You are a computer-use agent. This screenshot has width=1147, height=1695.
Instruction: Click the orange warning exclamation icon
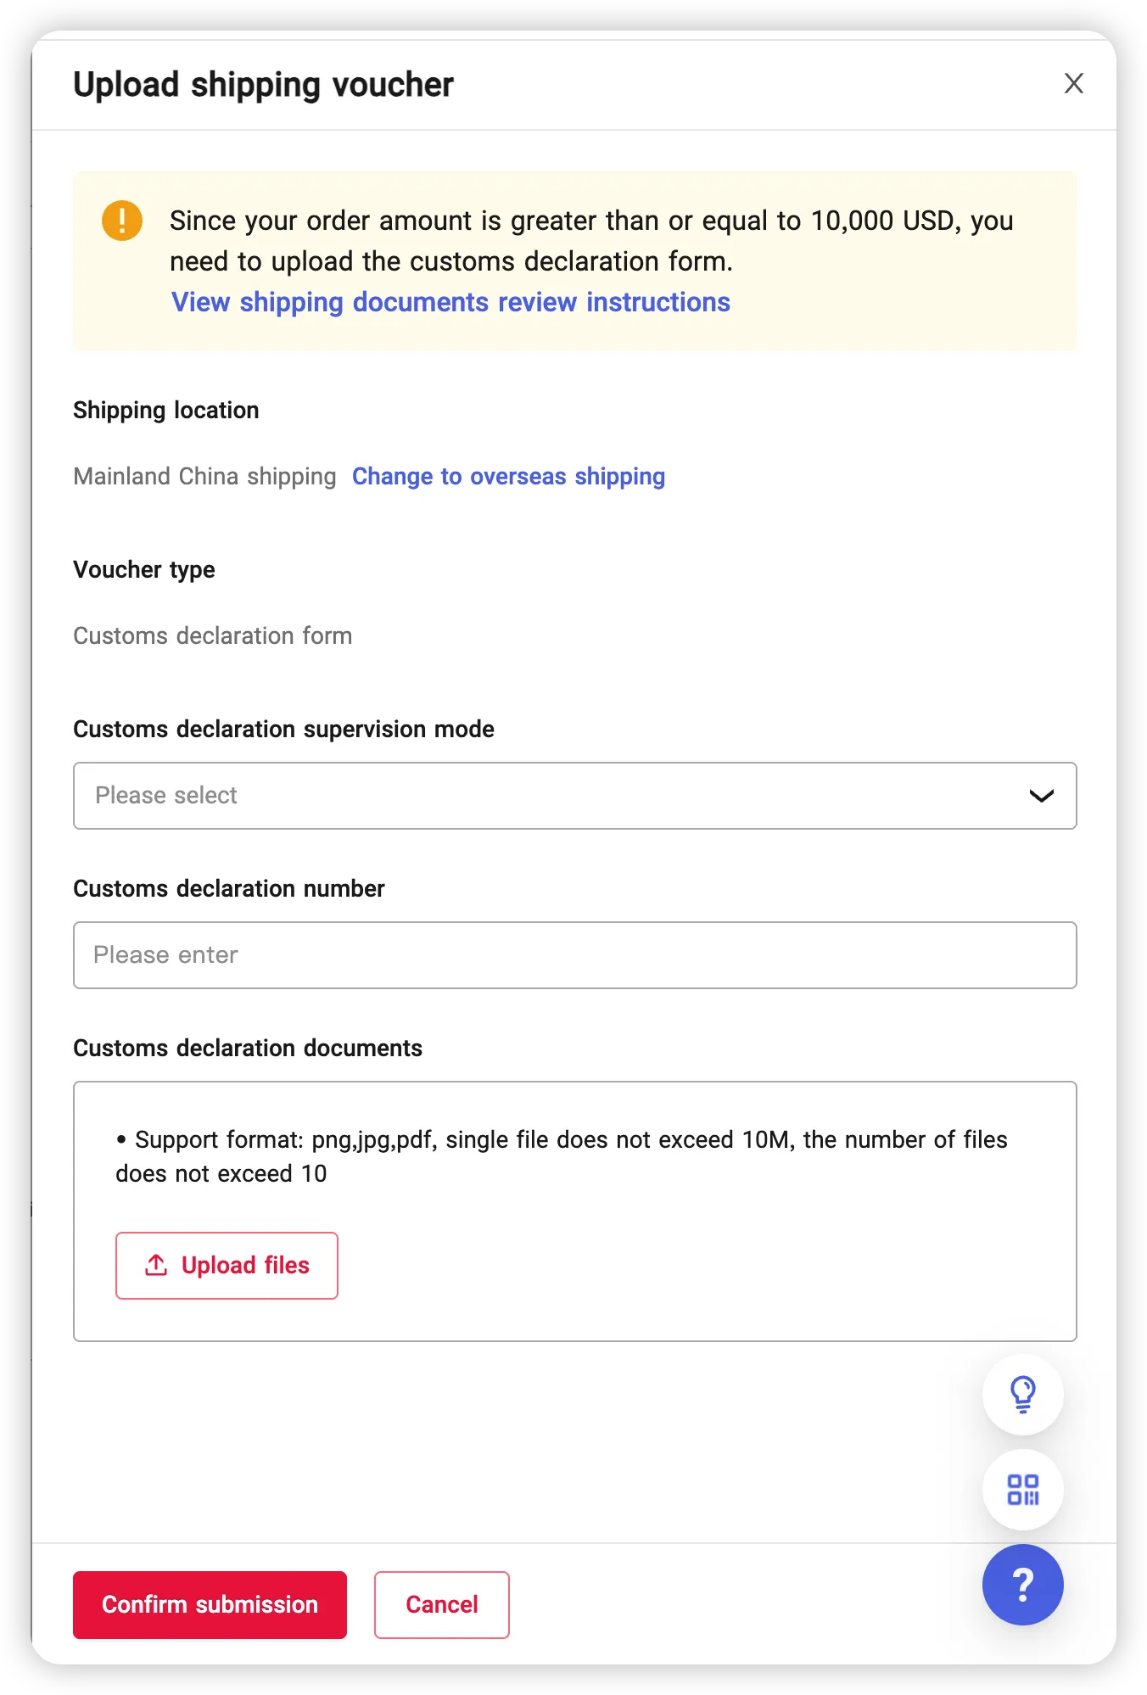click(x=121, y=220)
